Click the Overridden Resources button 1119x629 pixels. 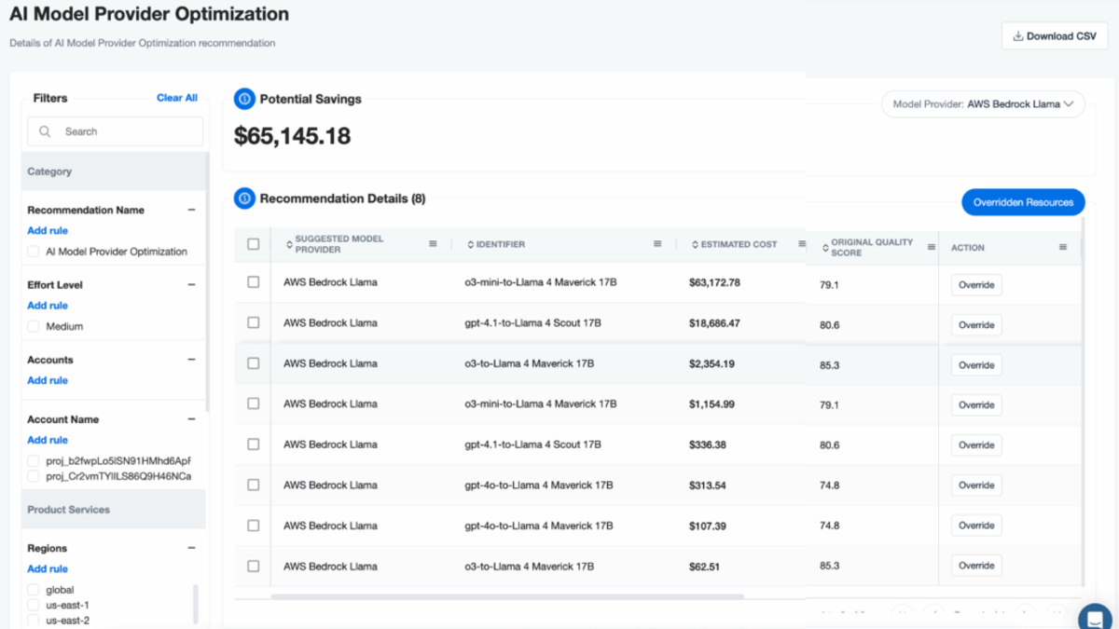point(1023,202)
